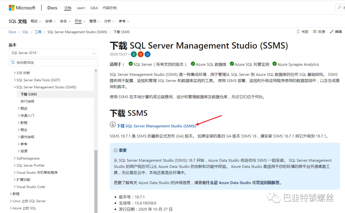Open the 发行说明 sidebar item
The height and width of the screenshot is (213, 345).
27,101
